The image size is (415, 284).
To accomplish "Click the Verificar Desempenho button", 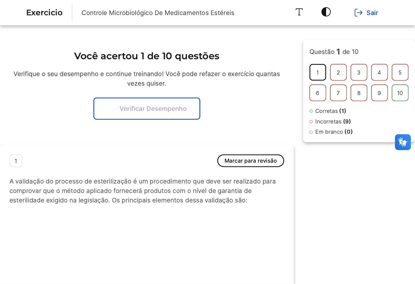I will [x=147, y=109].
